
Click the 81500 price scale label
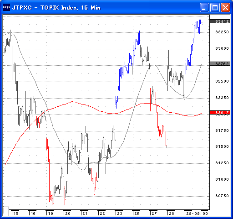tap(222, 146)
